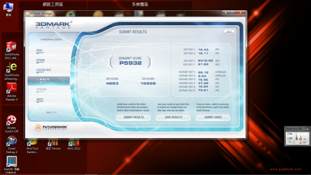The image size is (311, 175).
Task: Click GPU Test 1 value 16.43
Action: tap(203, 50)
